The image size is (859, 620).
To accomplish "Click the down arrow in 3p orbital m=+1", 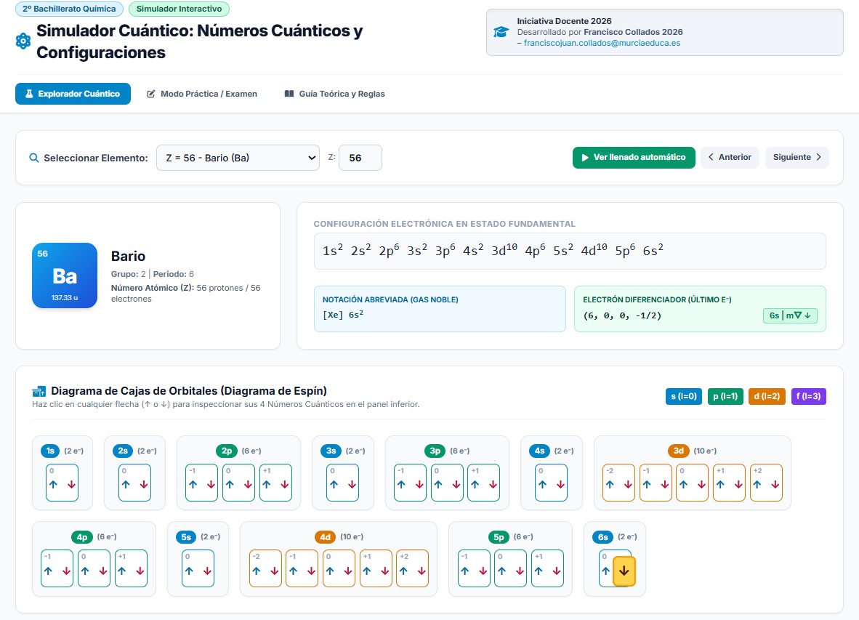I will [493, 484].
